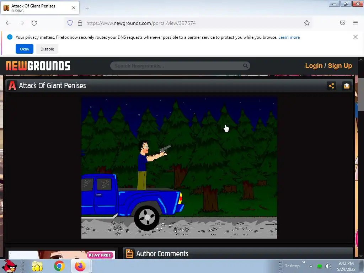Restore down the Firefox window
Screen dimensions: 364x273
(346, 4)
